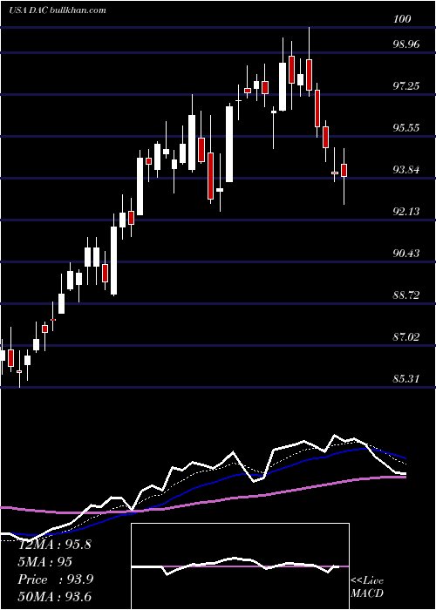436x610 pixels.
Task: Click the 87.02 price axis label
Action: pyautogui.click(x=406, y=337)
